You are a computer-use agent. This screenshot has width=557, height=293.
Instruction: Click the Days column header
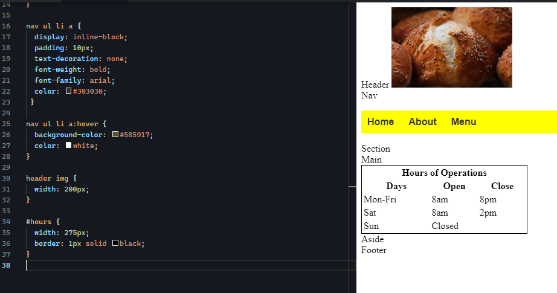coord(396,186)
